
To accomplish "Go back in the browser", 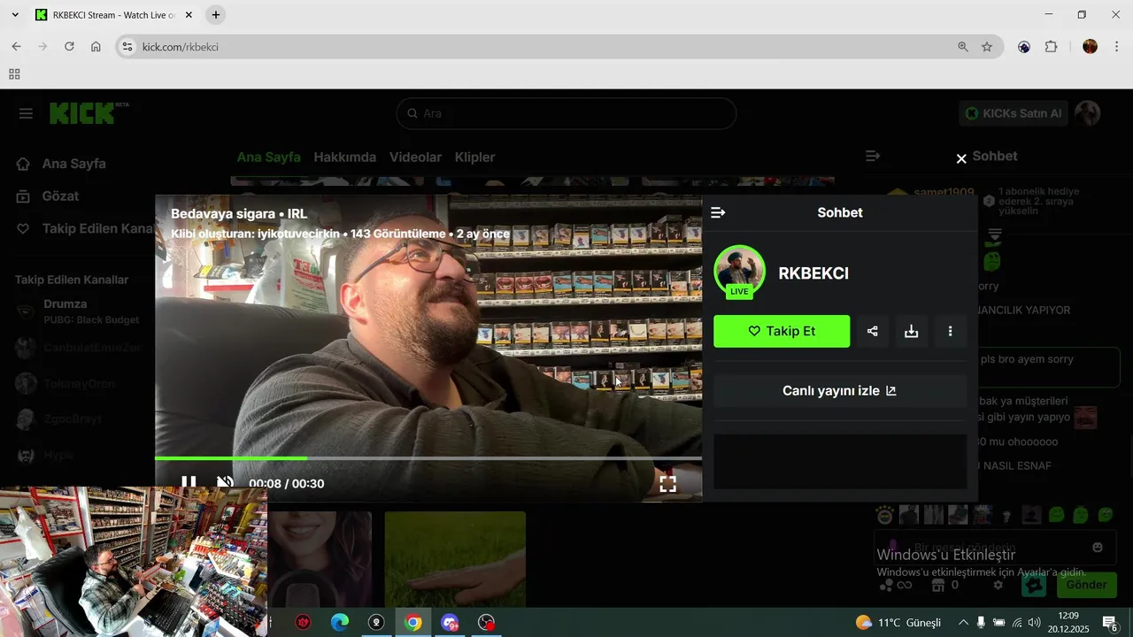I will [17, 47].
